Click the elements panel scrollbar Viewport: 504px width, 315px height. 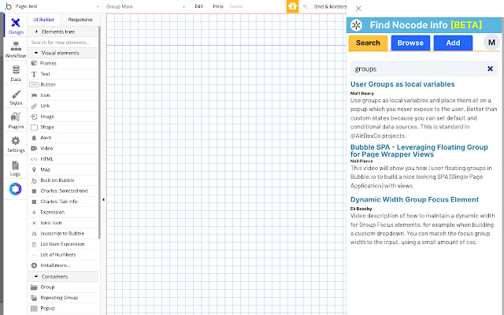[x=99, y=132]
